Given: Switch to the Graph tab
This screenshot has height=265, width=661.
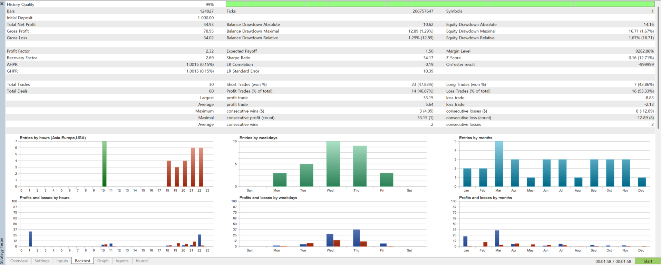Looking at the screenshot, I should pos(103,261).
